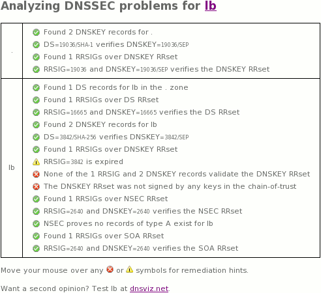Screen dimensions: 321x293
Task: Click the red error icon for 'DNSKEY RRset was not signed'
Action: [x=36, y=187]
